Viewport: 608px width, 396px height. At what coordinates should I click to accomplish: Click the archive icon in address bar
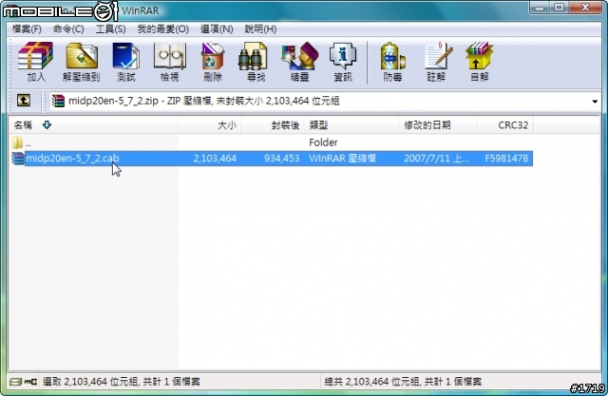58,101
